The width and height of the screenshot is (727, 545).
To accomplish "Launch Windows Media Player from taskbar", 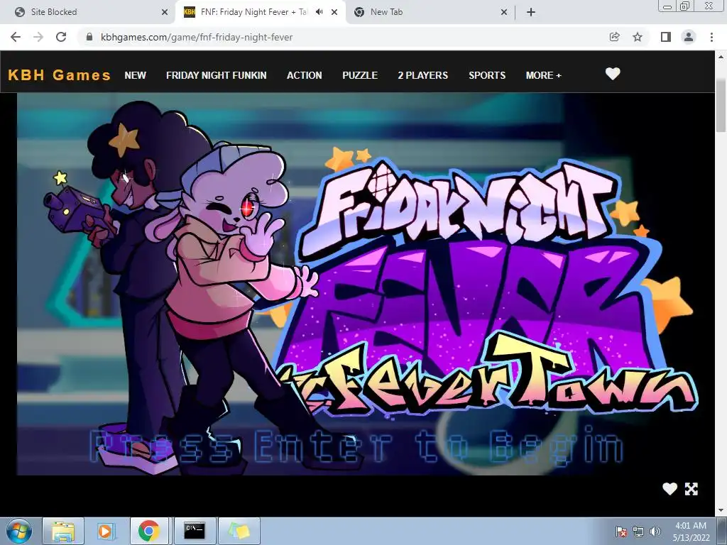I will [105, 531].
